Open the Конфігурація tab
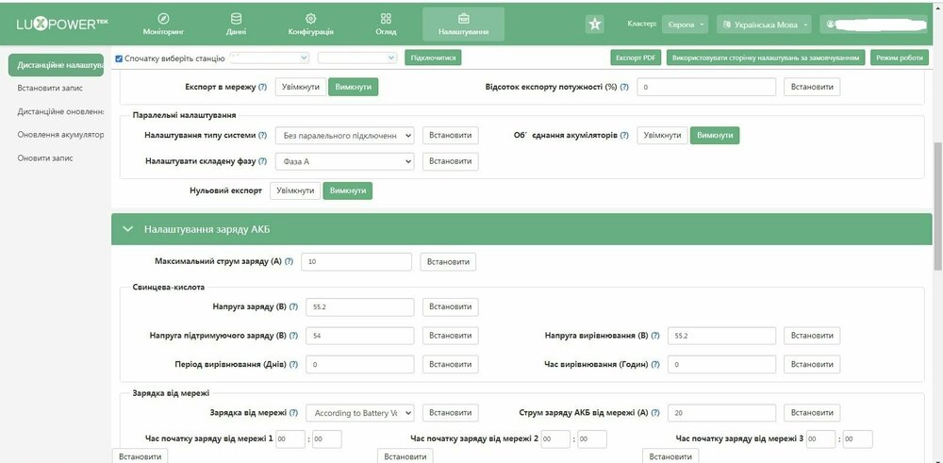This screenshot has width=943, height=463. tap(310, 25)
